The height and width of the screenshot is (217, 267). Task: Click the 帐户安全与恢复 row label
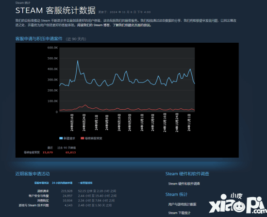(39, 196)
